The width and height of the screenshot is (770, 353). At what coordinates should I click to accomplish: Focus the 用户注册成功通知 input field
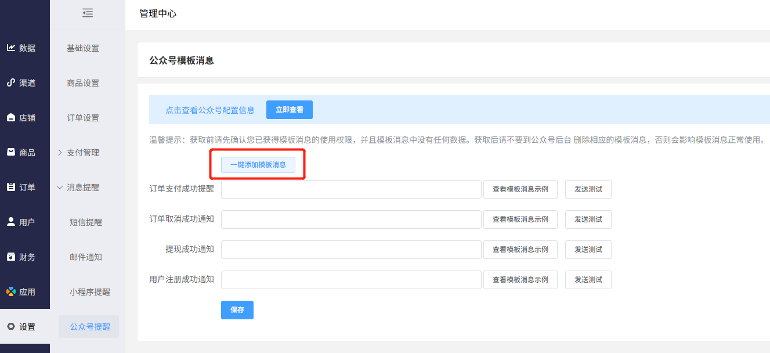click(351, 280)
